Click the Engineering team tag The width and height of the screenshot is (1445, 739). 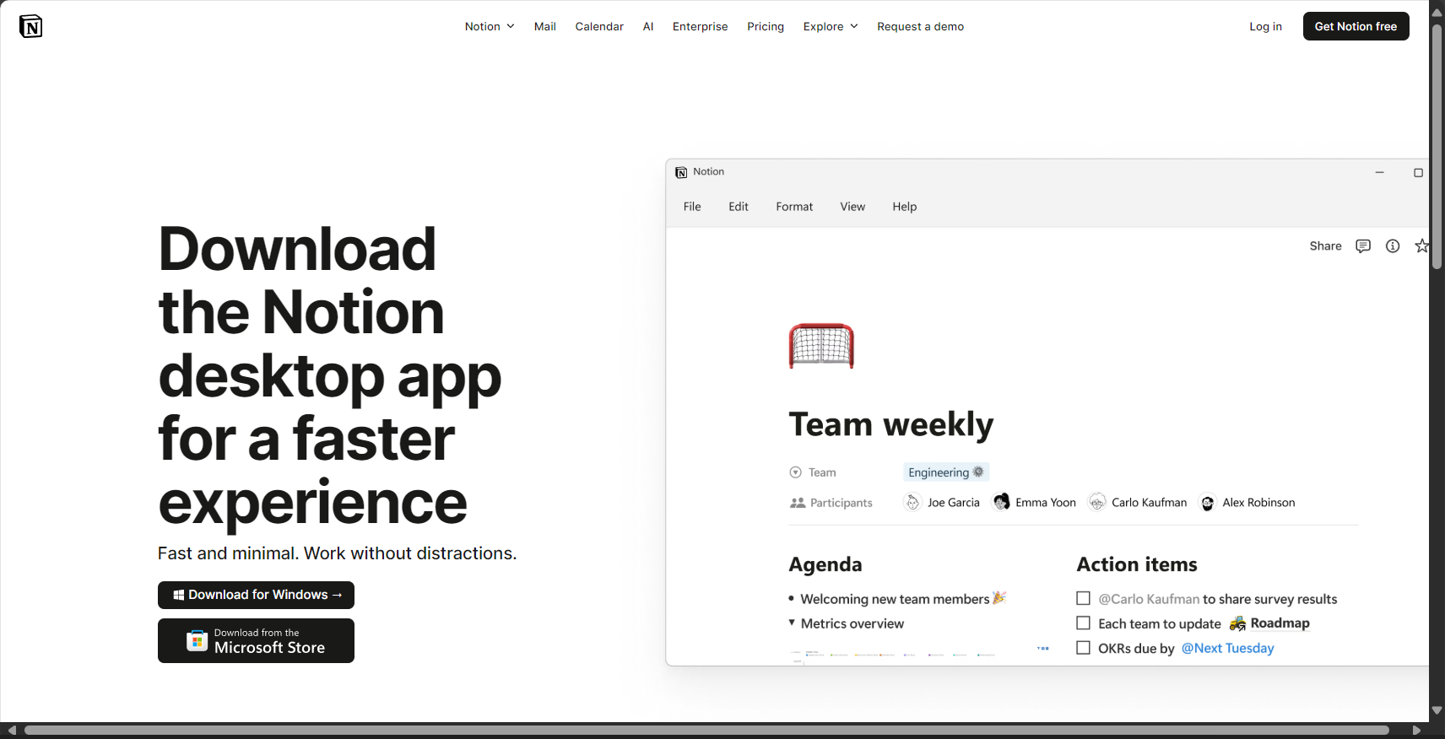(x=946, y=472)
